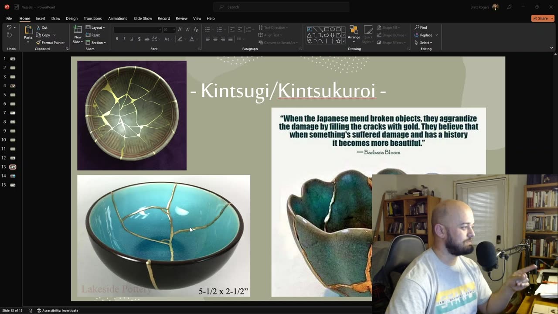The width and height of the screenshot is (558, 314).
Task: Open the Section dropdown
Action: click(95, 43)
